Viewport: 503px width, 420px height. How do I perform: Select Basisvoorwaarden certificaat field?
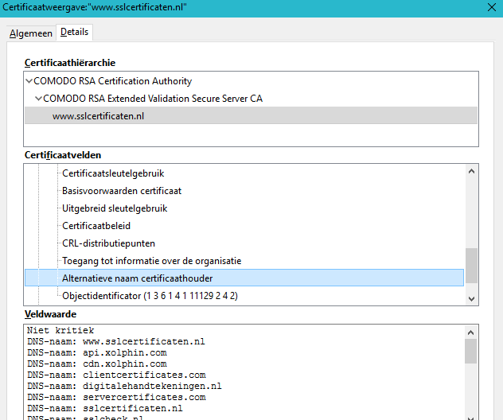coord(122,191)
